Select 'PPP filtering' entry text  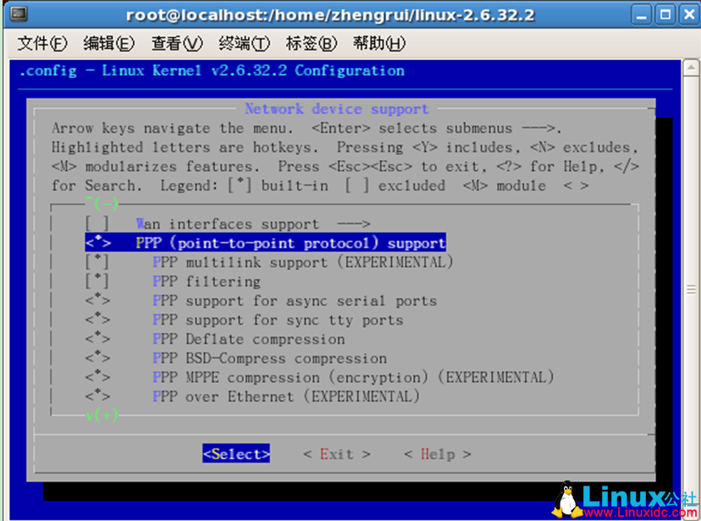(x=207, y=281)
